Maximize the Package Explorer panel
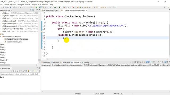The image size is (170, 95). [39, 10]
